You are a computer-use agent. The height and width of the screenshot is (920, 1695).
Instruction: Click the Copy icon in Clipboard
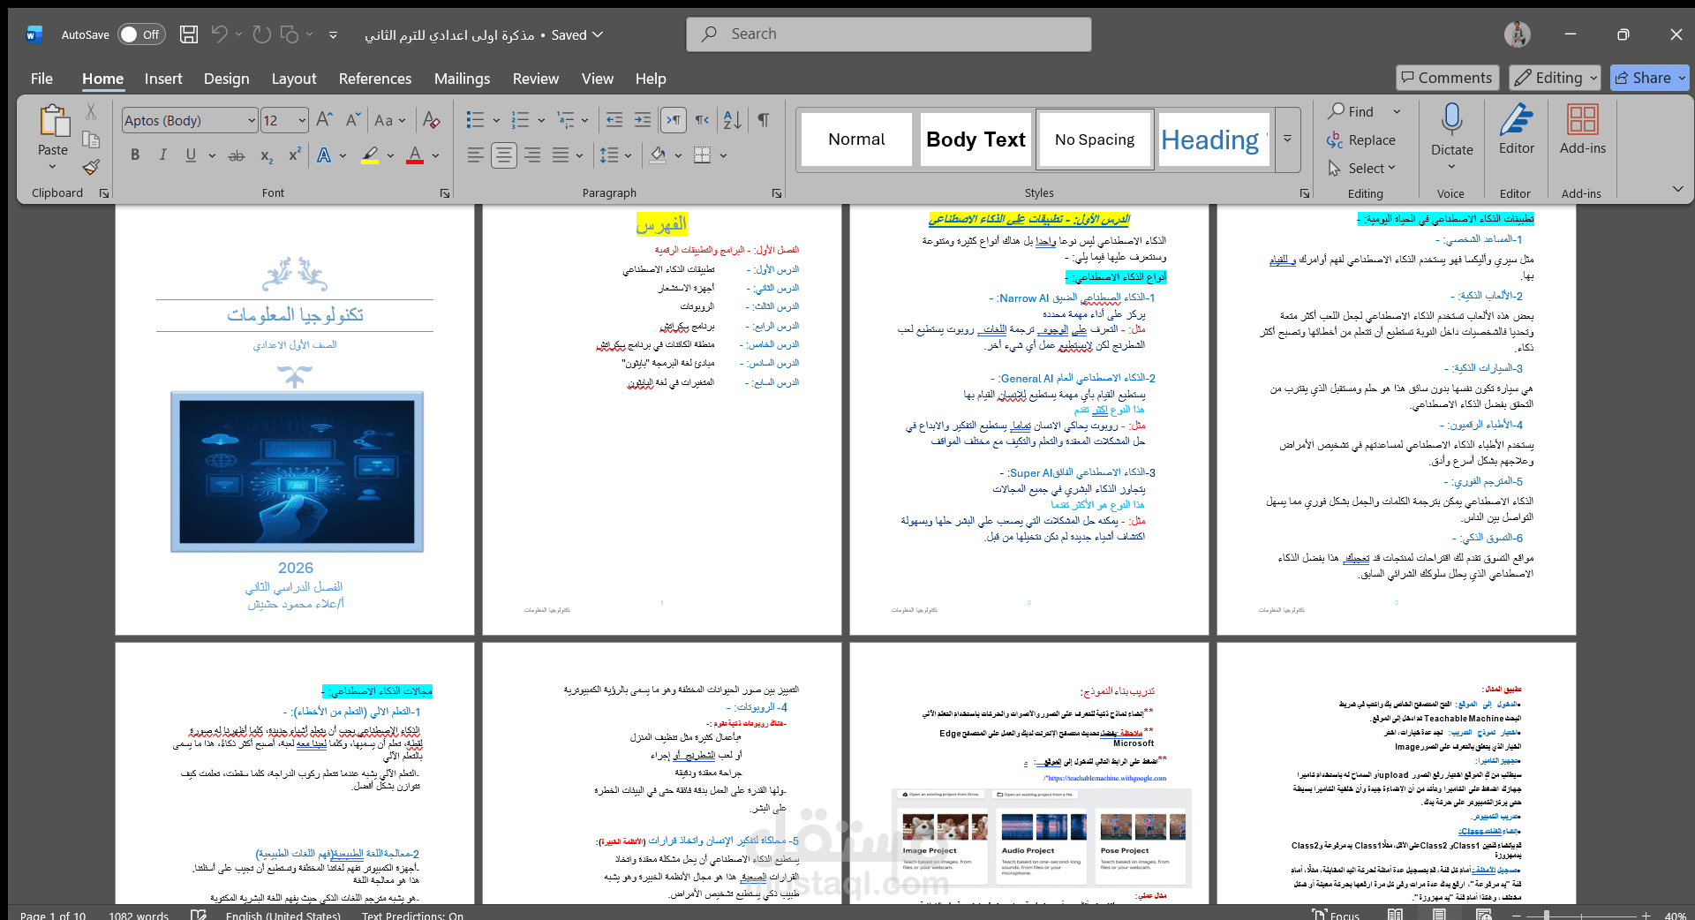91,139
